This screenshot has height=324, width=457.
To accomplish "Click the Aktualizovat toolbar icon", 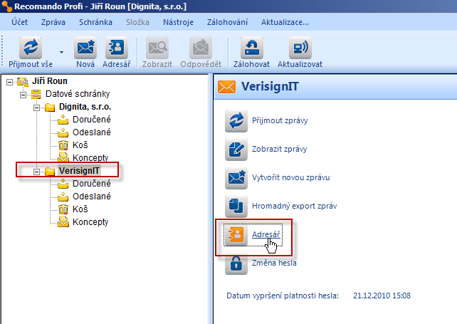I will (x=300, y=48).
